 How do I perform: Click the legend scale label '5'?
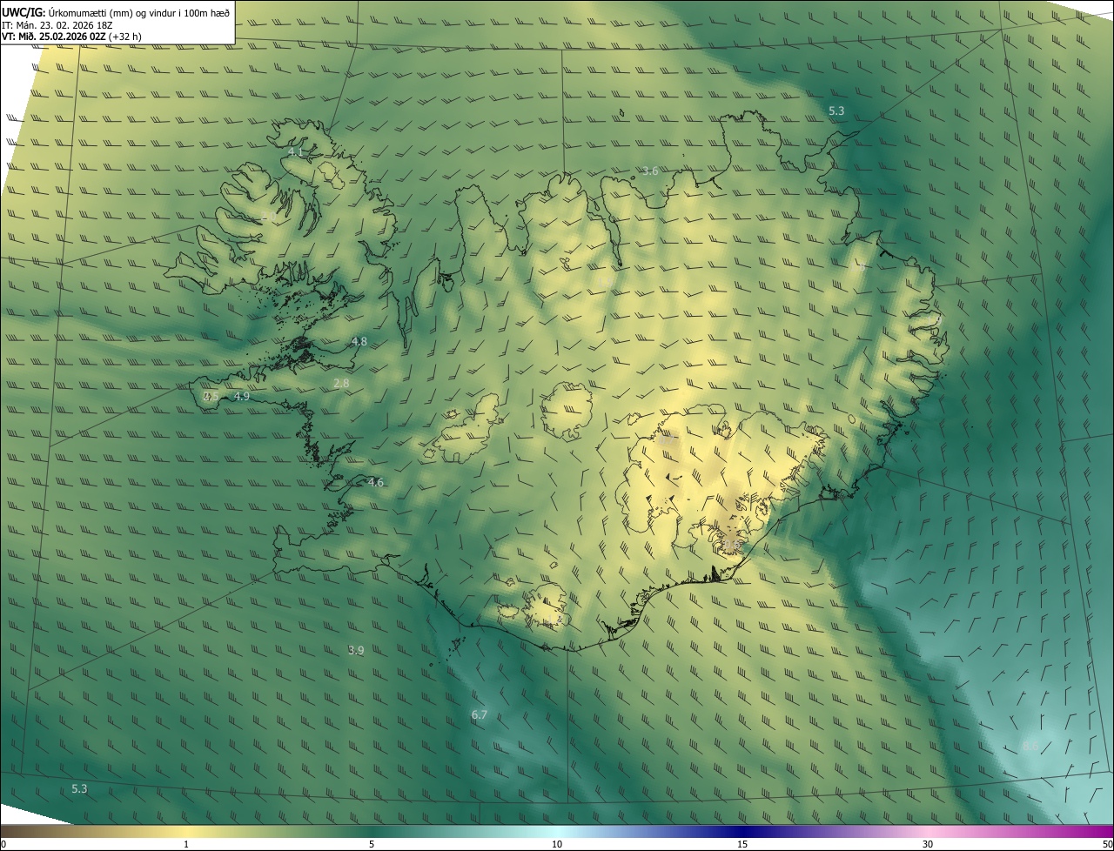click(x=372, y=844)
